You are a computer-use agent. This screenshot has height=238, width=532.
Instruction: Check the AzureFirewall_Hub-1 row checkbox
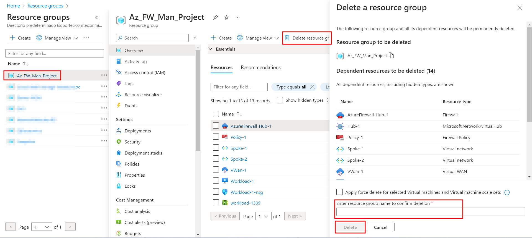[216, 126]
